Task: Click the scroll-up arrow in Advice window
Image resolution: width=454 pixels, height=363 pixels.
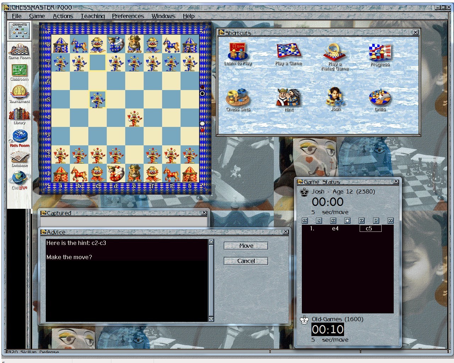Action: (x=211, y=242)
